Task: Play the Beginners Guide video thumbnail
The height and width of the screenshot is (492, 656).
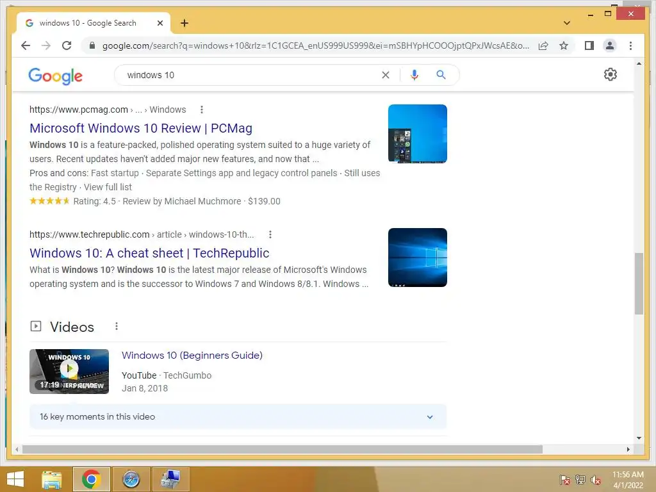Action: [x=69, y=372]
